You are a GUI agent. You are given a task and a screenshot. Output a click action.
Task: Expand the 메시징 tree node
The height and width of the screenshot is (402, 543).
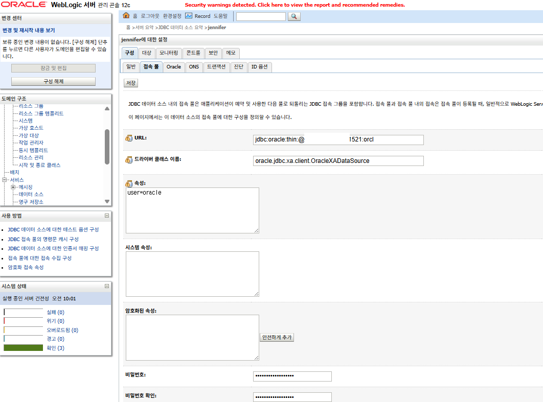click(13, 187)
